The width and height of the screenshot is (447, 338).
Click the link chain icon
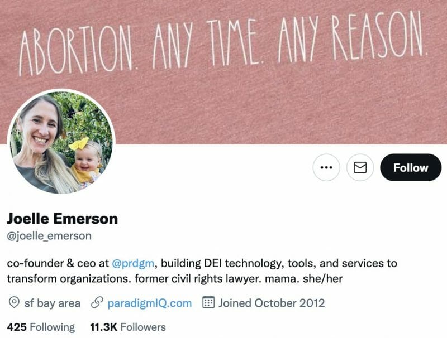[x=97, y=303]
